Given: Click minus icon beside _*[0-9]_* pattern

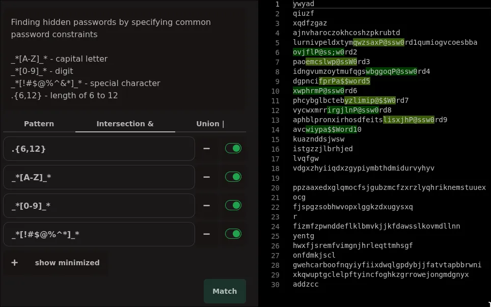Looking at the screenshot, I should (206, 206).
